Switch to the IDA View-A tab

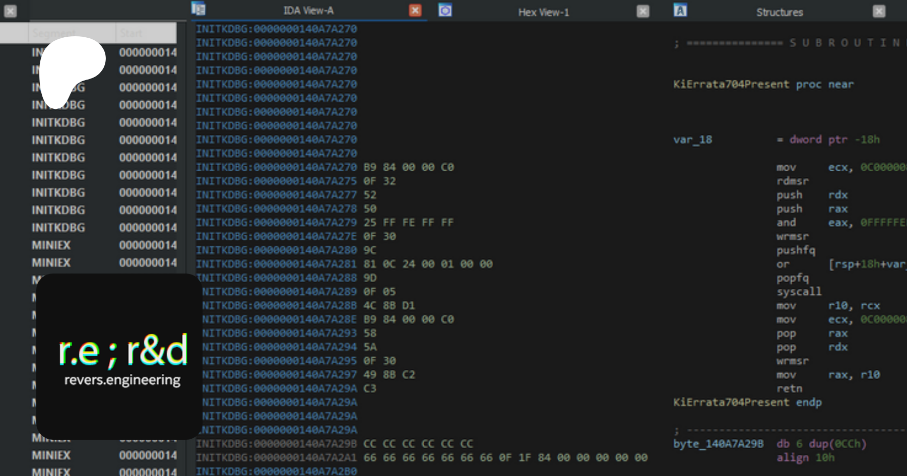[308, 11]
